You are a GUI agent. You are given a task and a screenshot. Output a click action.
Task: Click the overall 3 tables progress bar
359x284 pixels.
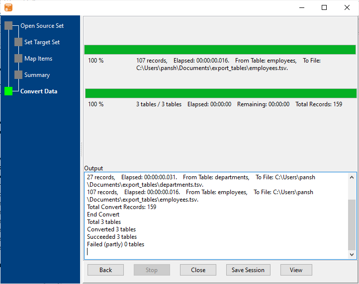pos(221,93)
